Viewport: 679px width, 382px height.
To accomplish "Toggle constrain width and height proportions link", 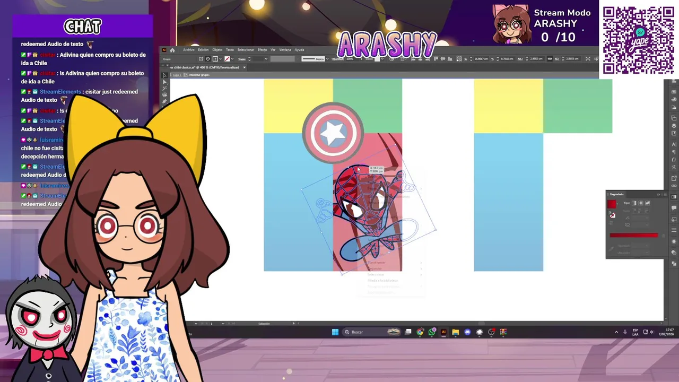I will tap(550, 59).
